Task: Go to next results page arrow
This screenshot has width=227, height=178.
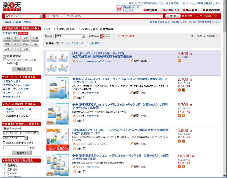Action: (218, 36)
